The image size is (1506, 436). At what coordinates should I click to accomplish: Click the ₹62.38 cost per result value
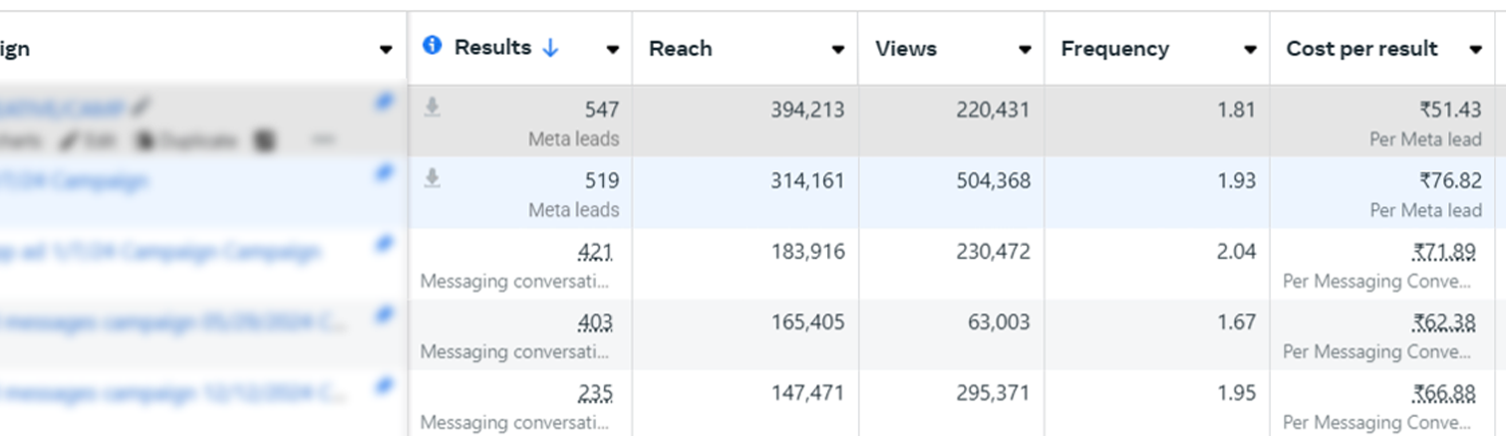pyautogui.click(x=1444, y=323)
